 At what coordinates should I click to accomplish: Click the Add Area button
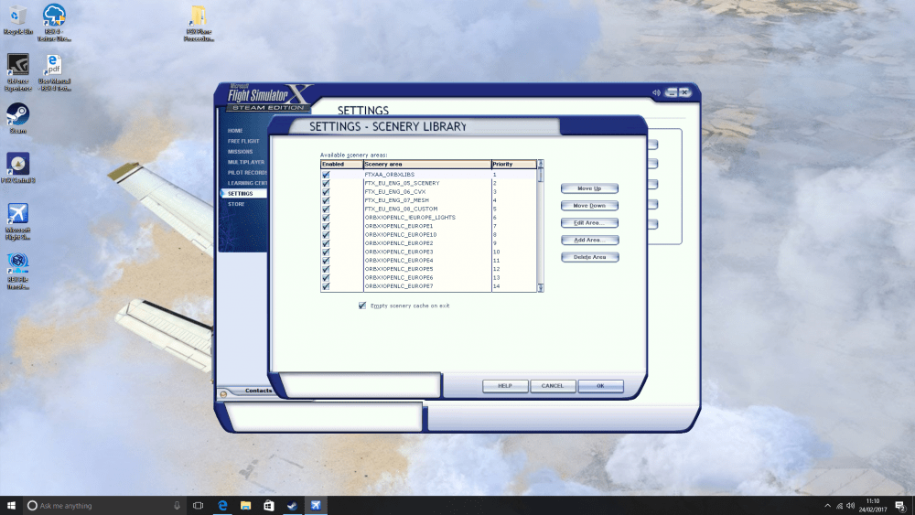tap(589, 240)
